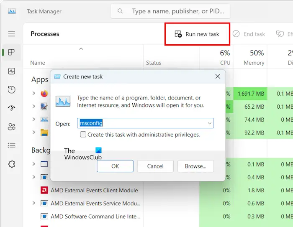Click the 0.3 MB memory cell
Viewport: 293px width, 227px height.
click(x=250, y=217)
